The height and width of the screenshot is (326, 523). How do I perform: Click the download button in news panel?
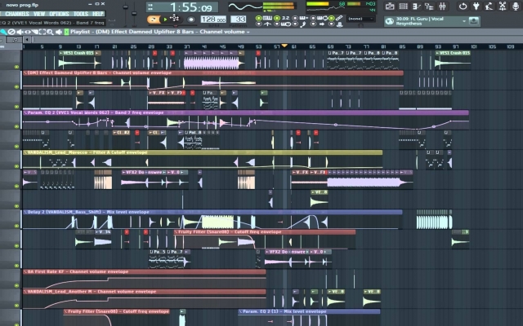pos(474,21)
